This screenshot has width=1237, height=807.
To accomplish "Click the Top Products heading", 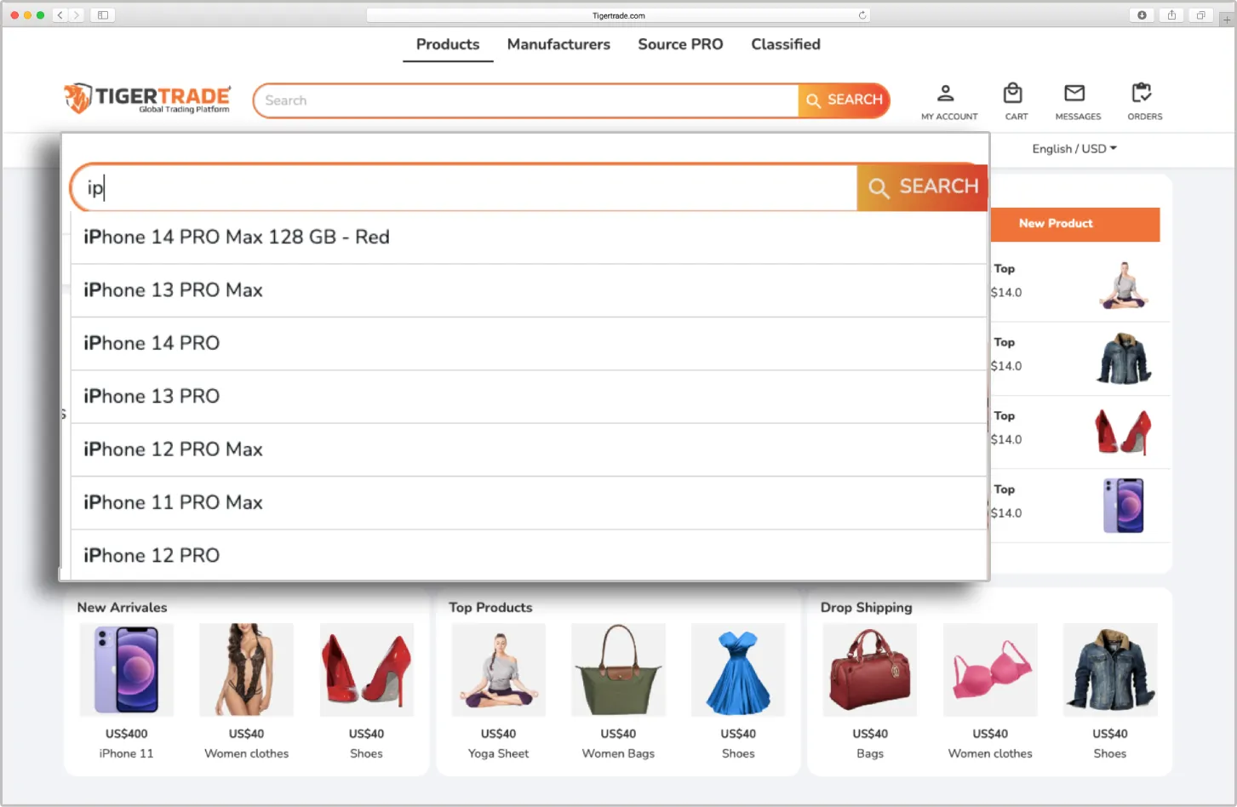I will (490, 608).
